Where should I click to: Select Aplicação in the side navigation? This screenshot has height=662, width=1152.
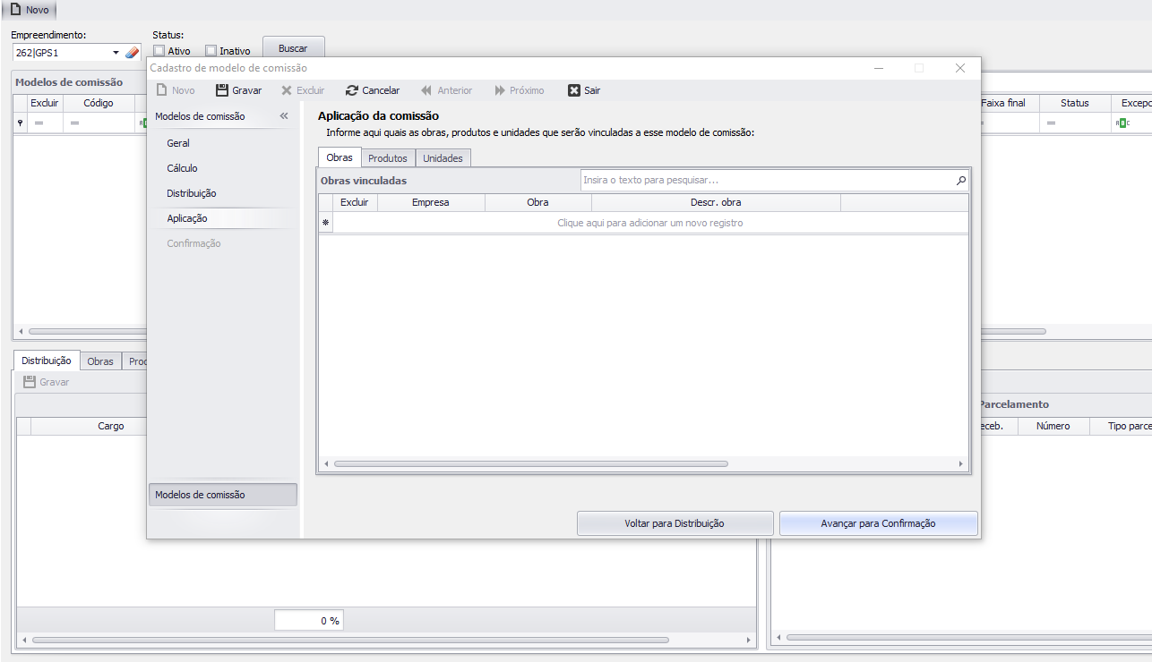click(x=186, y=218)
